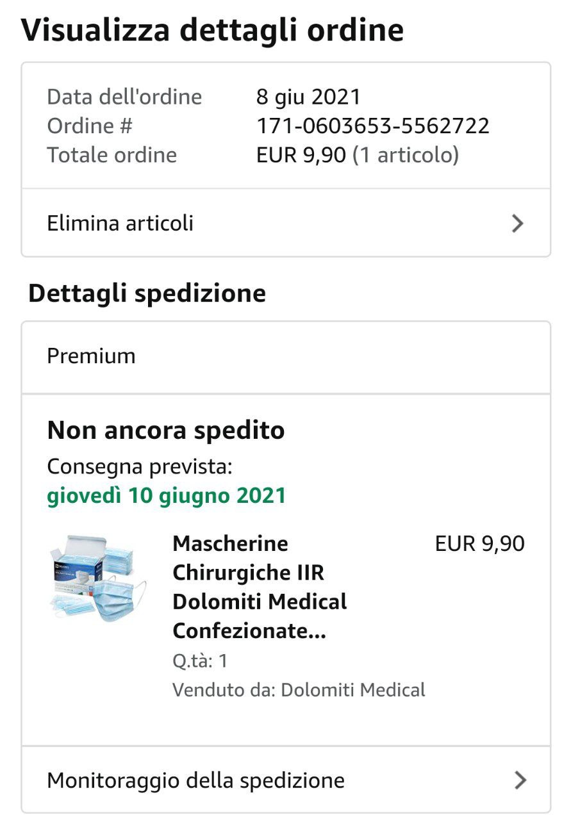This screenshot has width=571, height=820.
Task: Open Monitoraggio della spedizione tracking
Action: pos(195,780)
